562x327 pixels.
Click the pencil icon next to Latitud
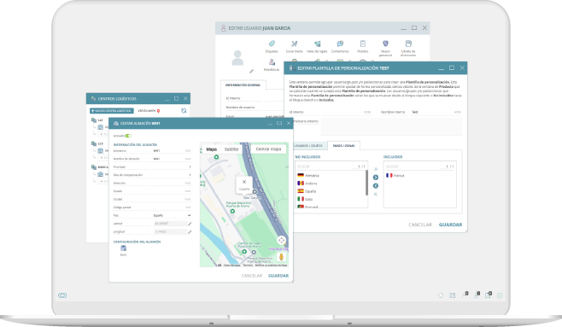[x=190, y=224]
